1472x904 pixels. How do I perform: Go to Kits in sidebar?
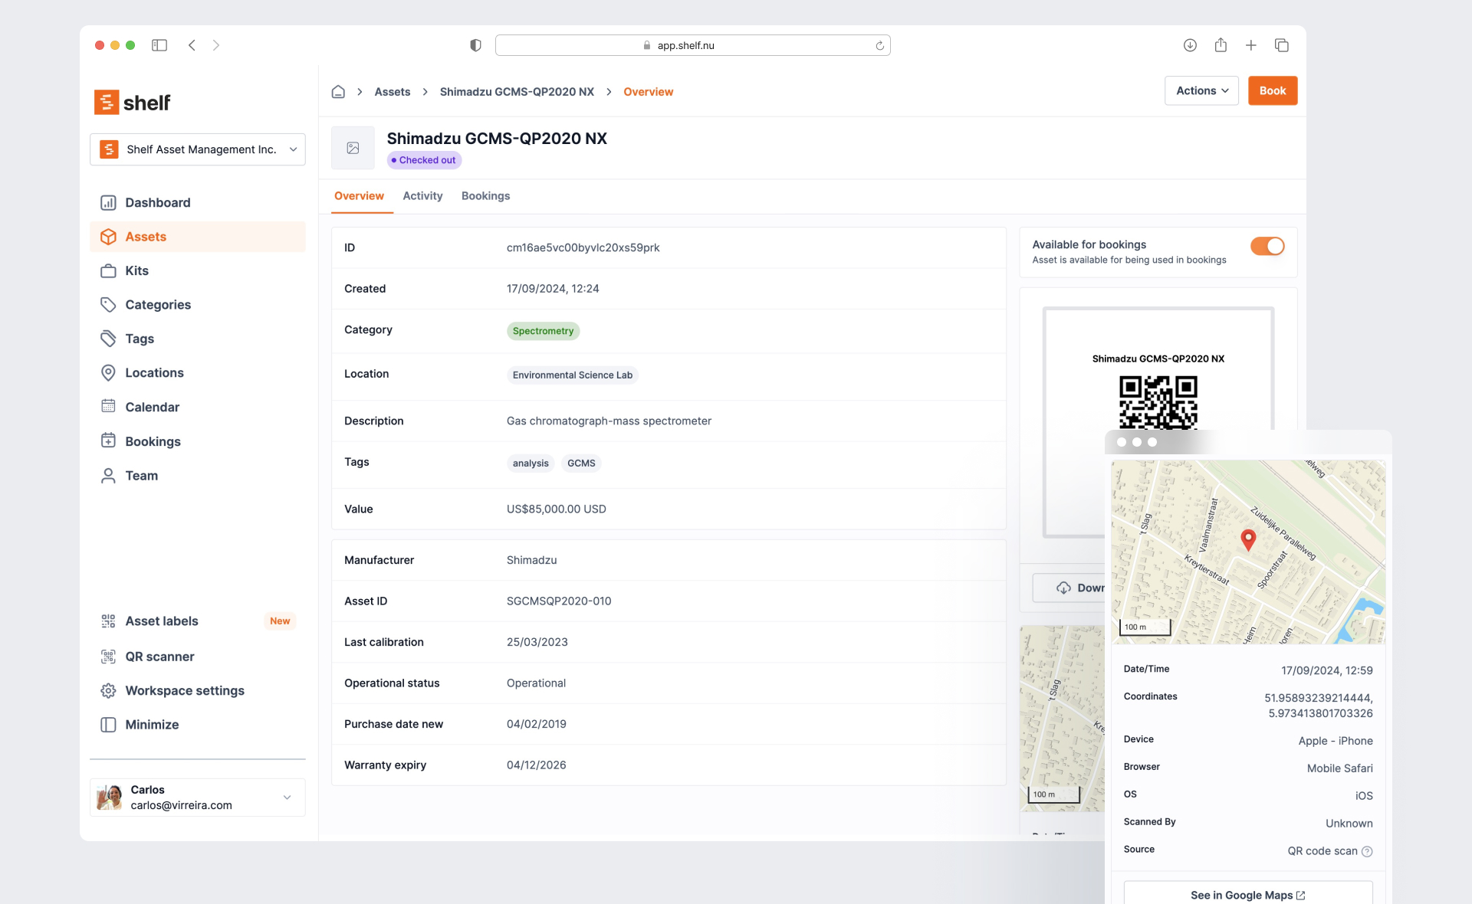(136, 270)
